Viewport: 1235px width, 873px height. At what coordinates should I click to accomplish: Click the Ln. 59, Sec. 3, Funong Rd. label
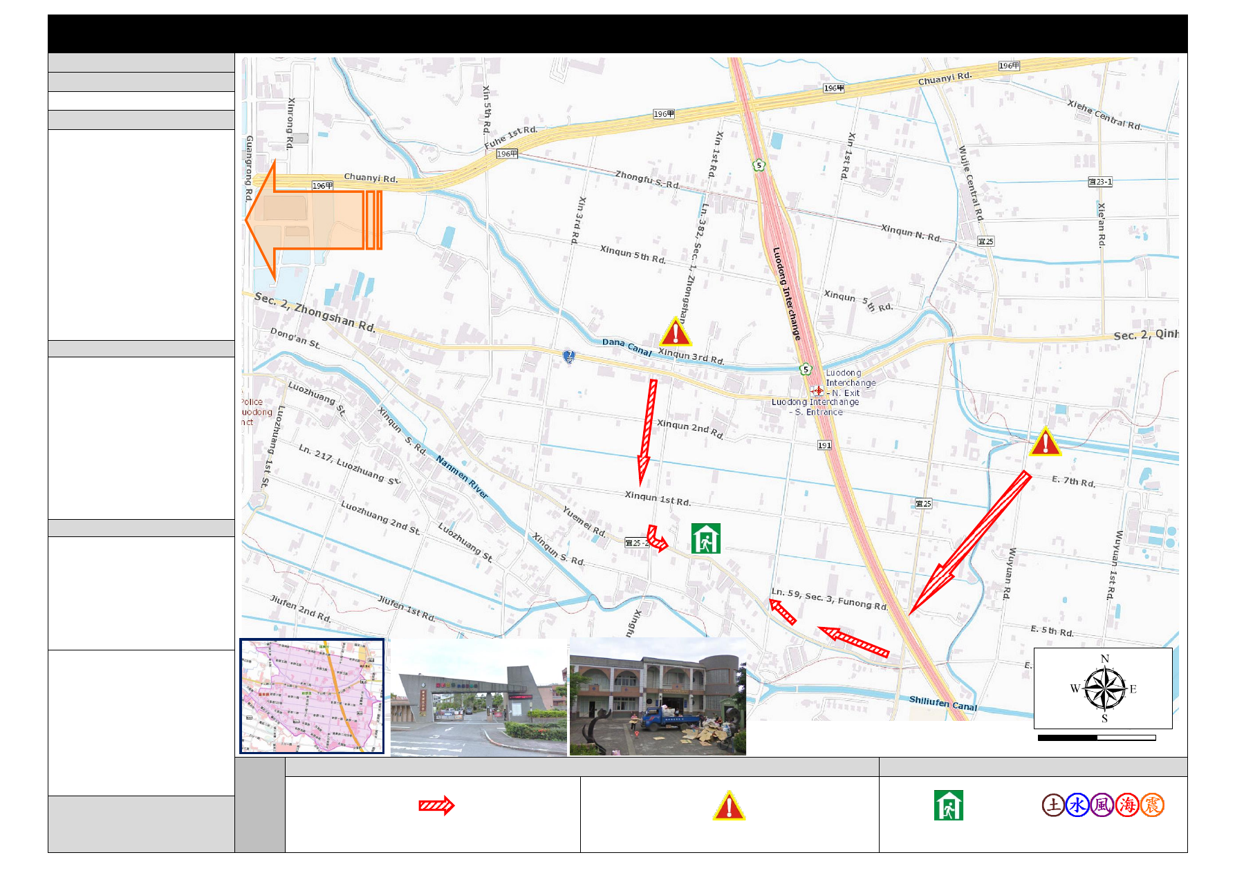(x=830, y=599)
